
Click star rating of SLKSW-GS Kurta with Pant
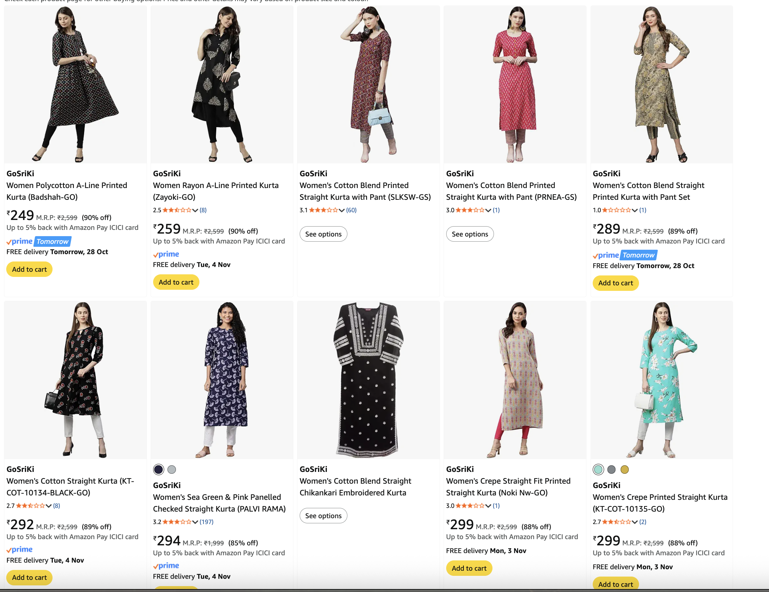[323, 210]
